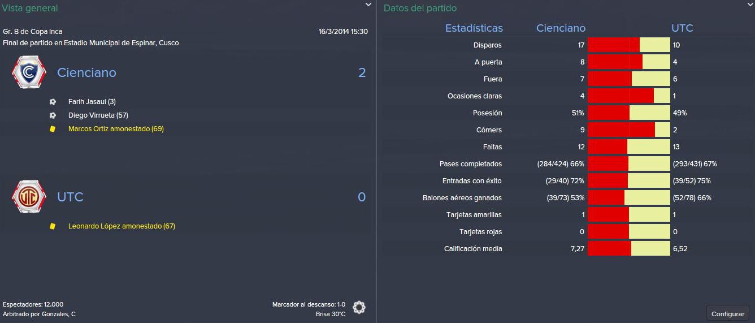The image size is (755, 323).
Task: Select the Farih Jasaui goalscorer entry
Action: [92, 102]
